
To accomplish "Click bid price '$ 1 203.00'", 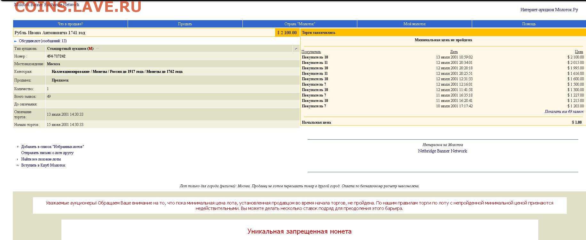I will [575, 106].
